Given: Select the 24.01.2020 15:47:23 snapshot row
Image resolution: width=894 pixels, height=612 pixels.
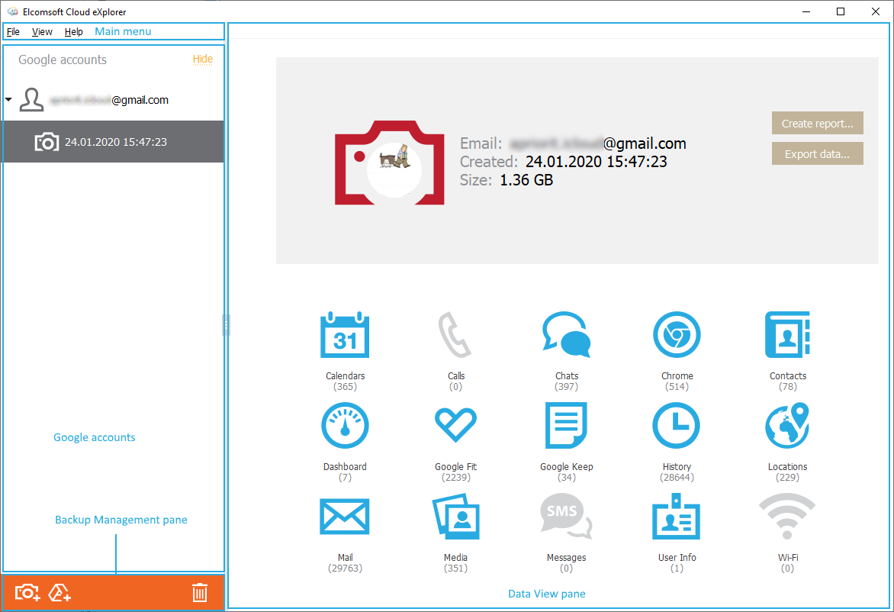Looking at the screenshot, I should 114,141.
